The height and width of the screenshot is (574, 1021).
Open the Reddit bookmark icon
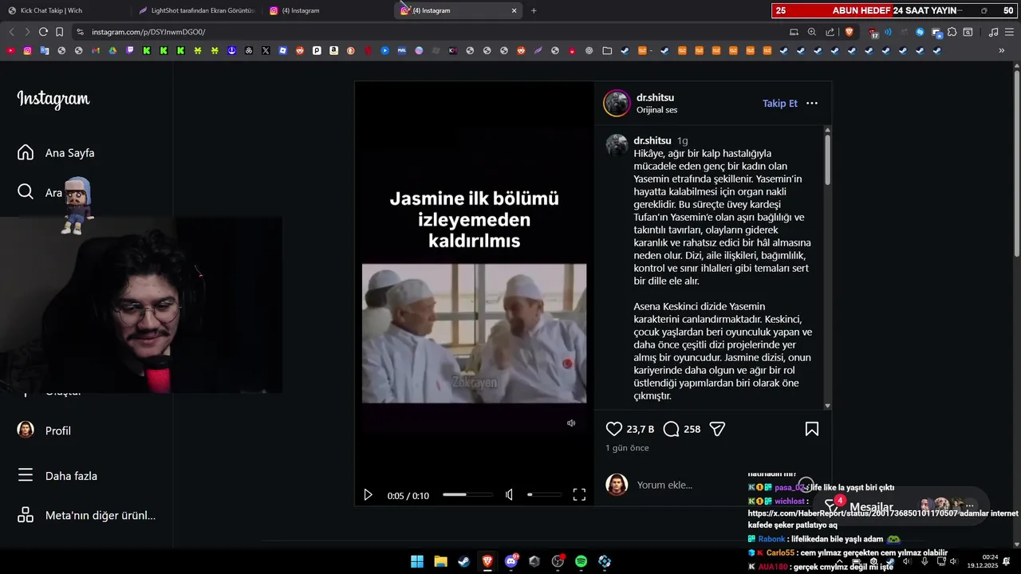point(300,50)
